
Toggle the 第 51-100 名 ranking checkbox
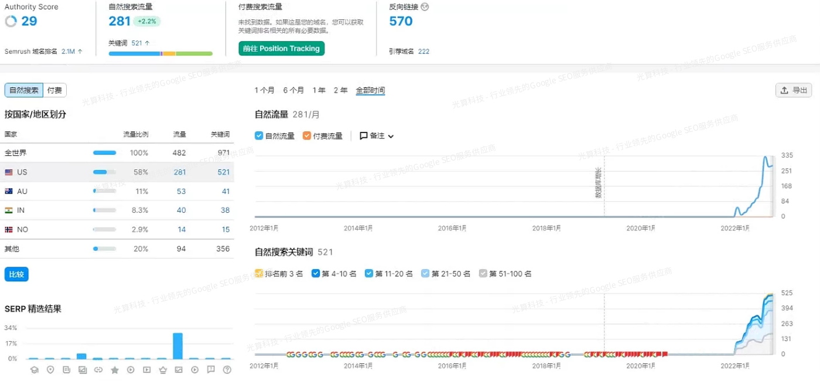click(x=483, y=273)
